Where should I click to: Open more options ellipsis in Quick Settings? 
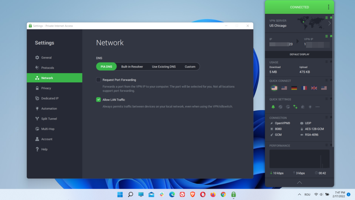318,107
